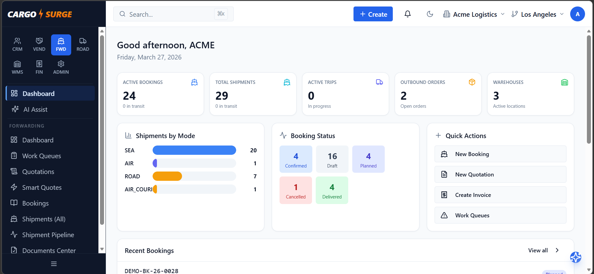Click the Active Bookings ship icon
This screenshot has height=274, width=594.
[194, 82]
